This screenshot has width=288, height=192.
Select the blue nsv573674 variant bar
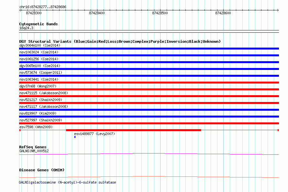click(149, 76)
